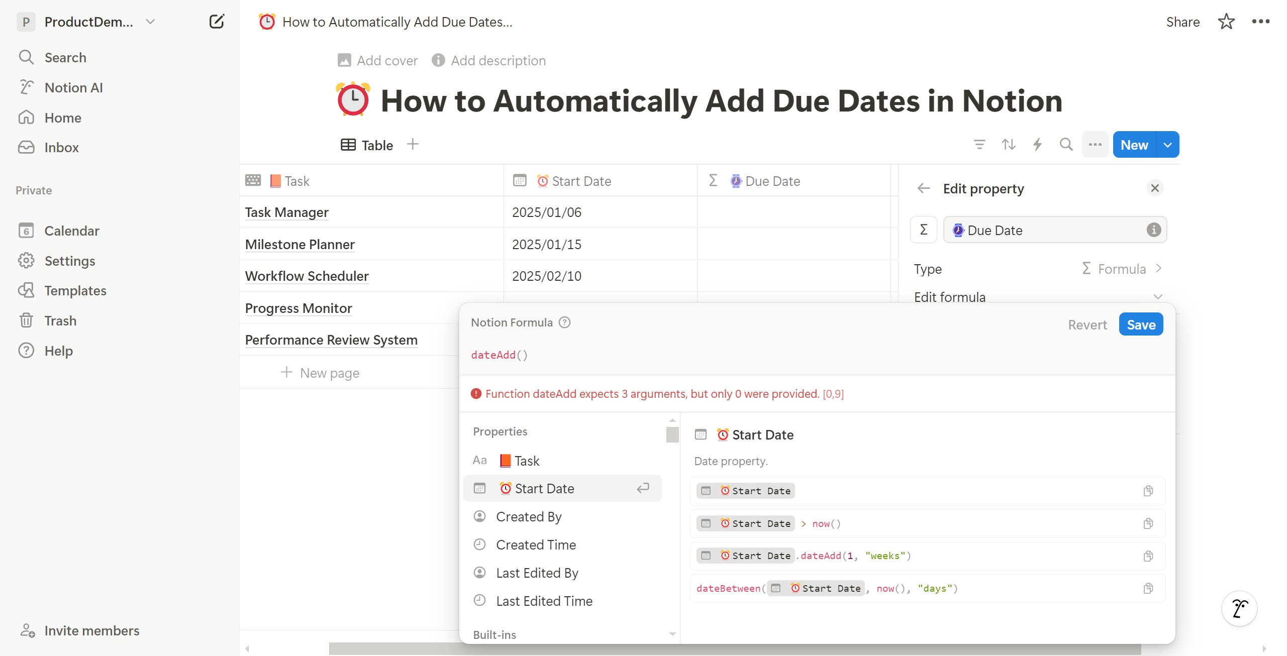This screenshot has width=1287, height=656.
Task: Close the Edit property panel
Action: (1154, 188)
